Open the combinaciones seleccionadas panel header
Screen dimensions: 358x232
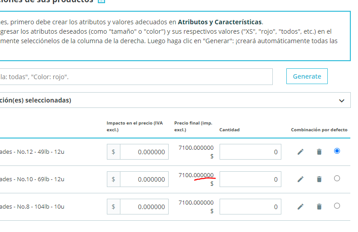pyautogui.click(x=175, y=100)
